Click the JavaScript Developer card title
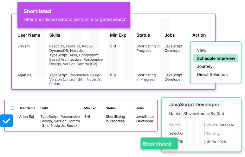Viewport: 245px width, 157px height. [194, 105]
